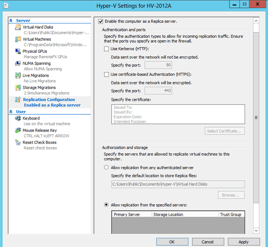Click '2 Simultaneous Migrations' text
268x247 pixels.
[47, 93]
